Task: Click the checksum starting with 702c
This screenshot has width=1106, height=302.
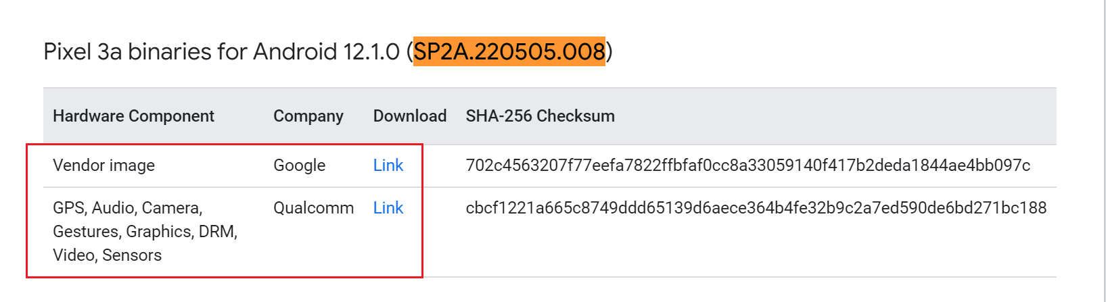Action: click(747, 166)
